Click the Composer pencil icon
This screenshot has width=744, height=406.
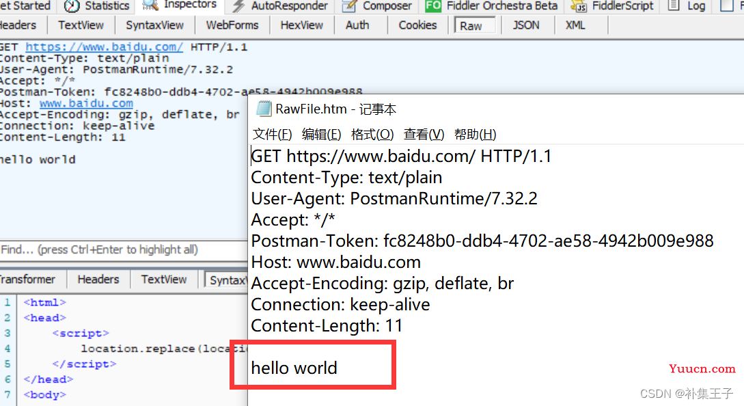tap(350, 5)
